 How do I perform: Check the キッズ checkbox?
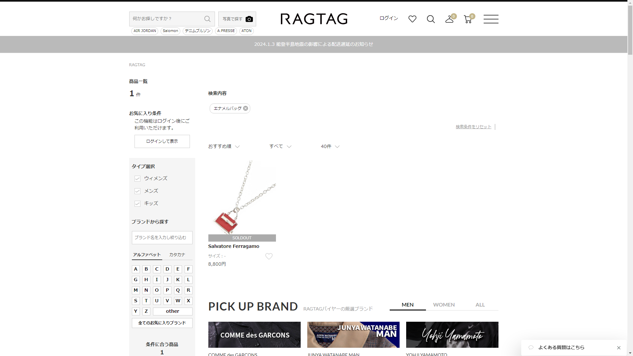[137, 204]
